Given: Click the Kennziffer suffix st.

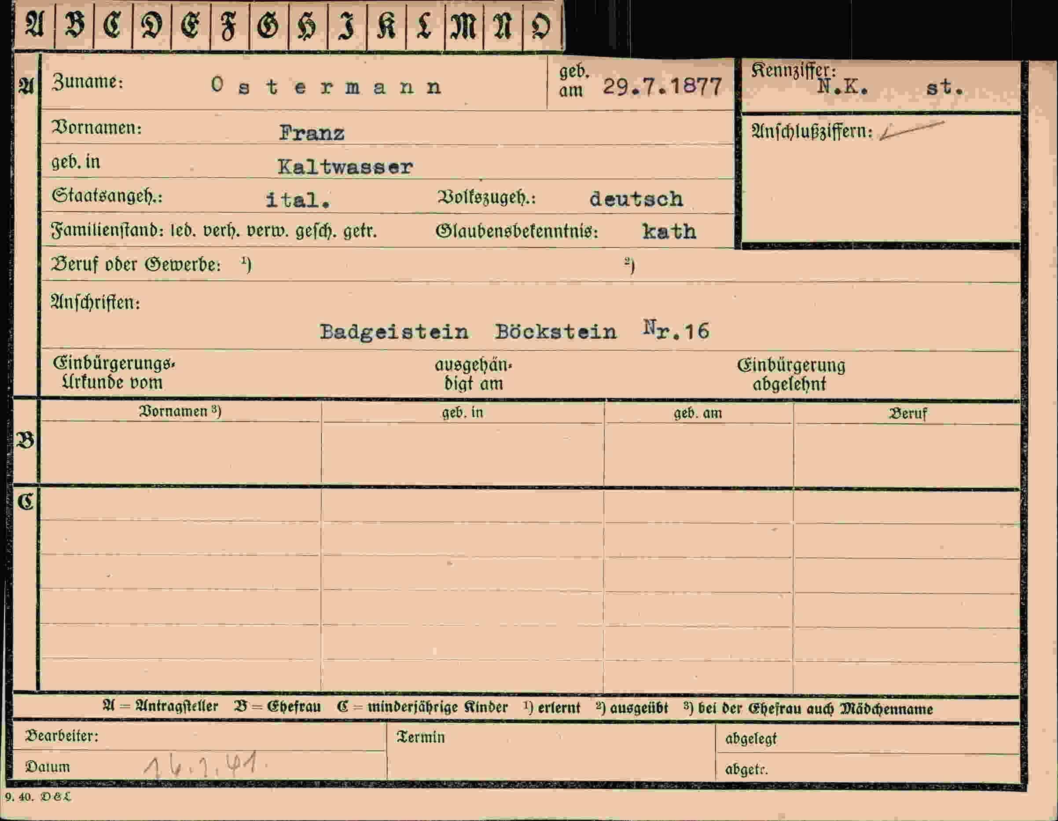Looking at the screenshot, I should (x=944, y=88).
